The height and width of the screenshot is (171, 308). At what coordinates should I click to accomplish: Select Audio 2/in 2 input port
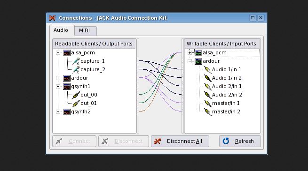(227, 95)
